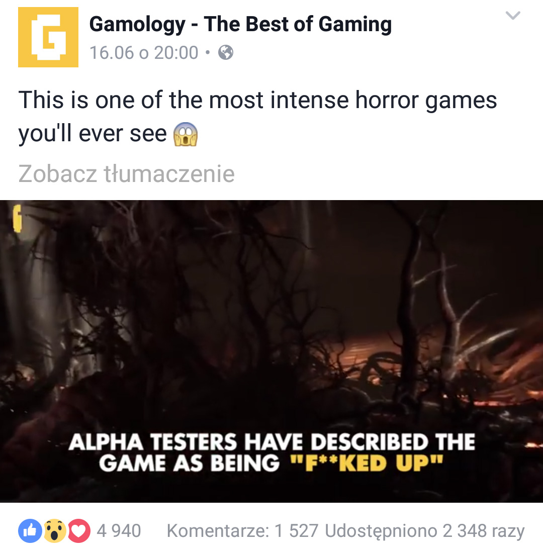Click the video caption subtitle text

point(271,453)
